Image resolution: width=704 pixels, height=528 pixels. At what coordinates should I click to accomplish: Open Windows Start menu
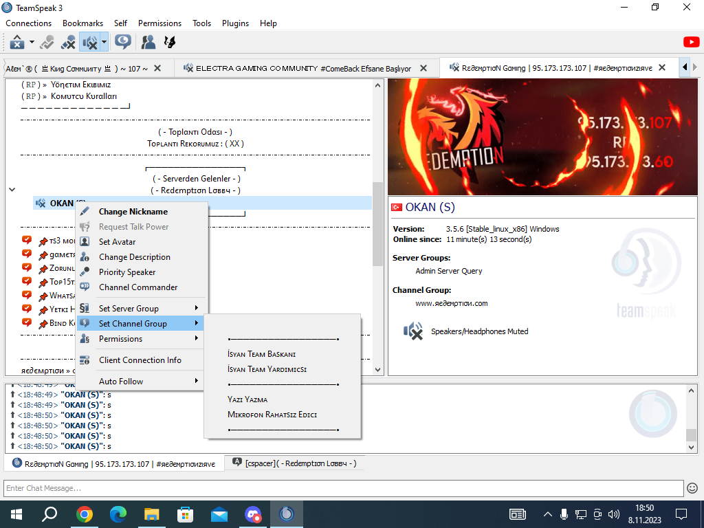tap(16, 514)
